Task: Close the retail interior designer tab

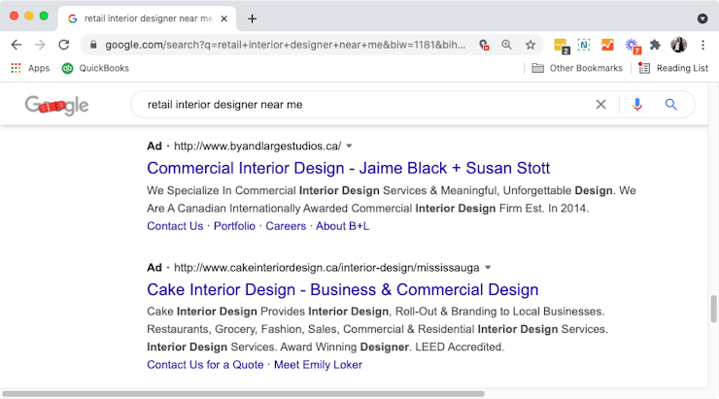Action: [x=223, y=18]
